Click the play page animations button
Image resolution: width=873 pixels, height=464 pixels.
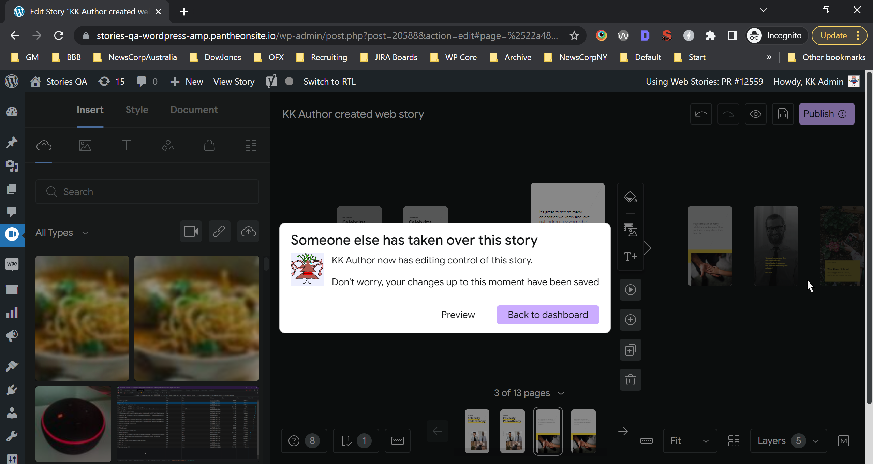click(631, 290)
